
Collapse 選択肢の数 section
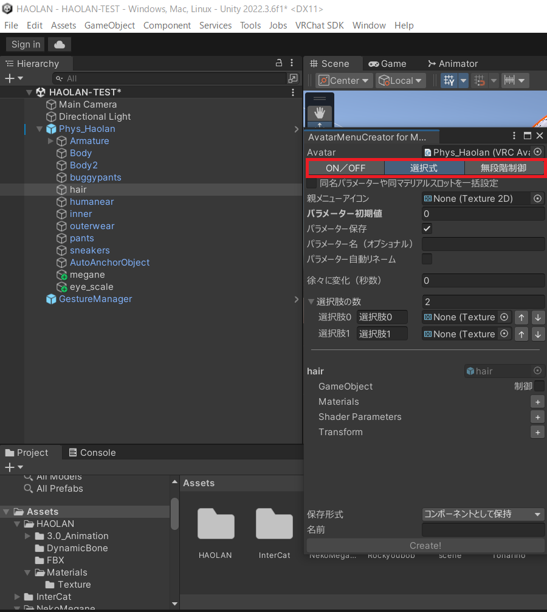[311, 301]
